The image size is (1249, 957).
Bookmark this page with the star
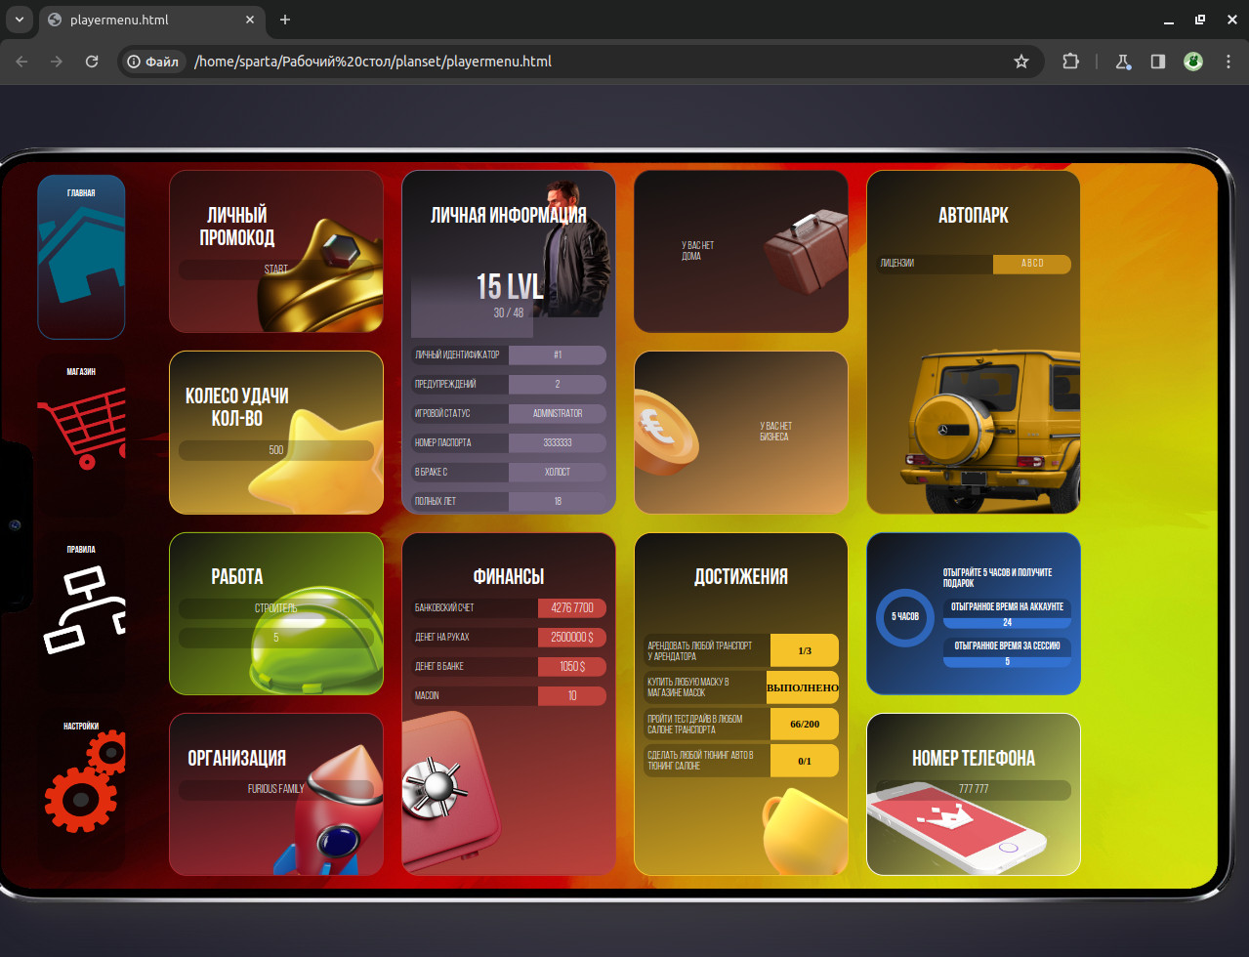(x=1021, y=62)
